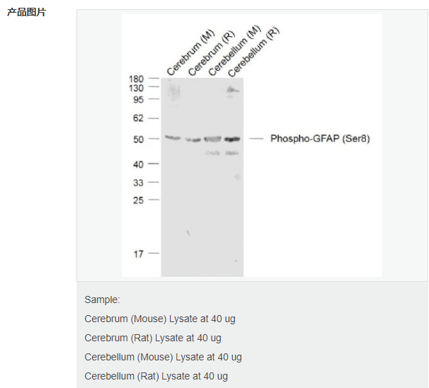
Task: Select the Cerebrum (M) lane label
Action: click(x=190, y=52)
